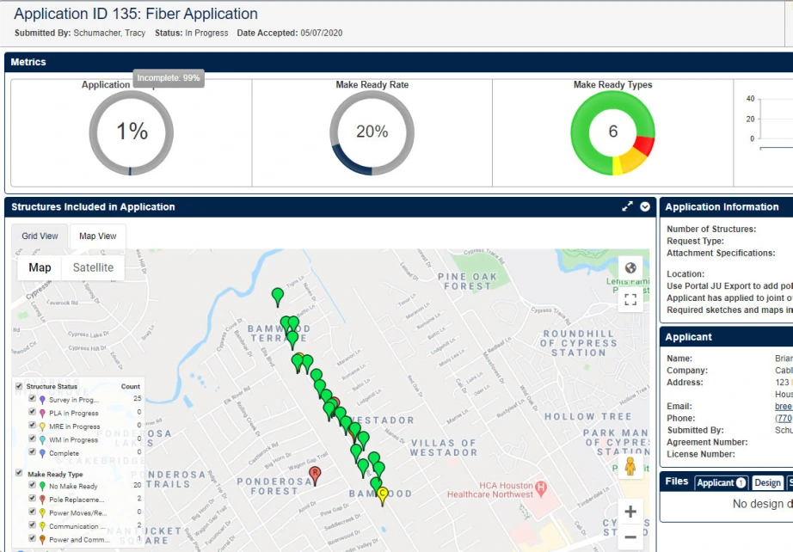Click the red segment of Make Ready Types donut

[x=645, y=145]
